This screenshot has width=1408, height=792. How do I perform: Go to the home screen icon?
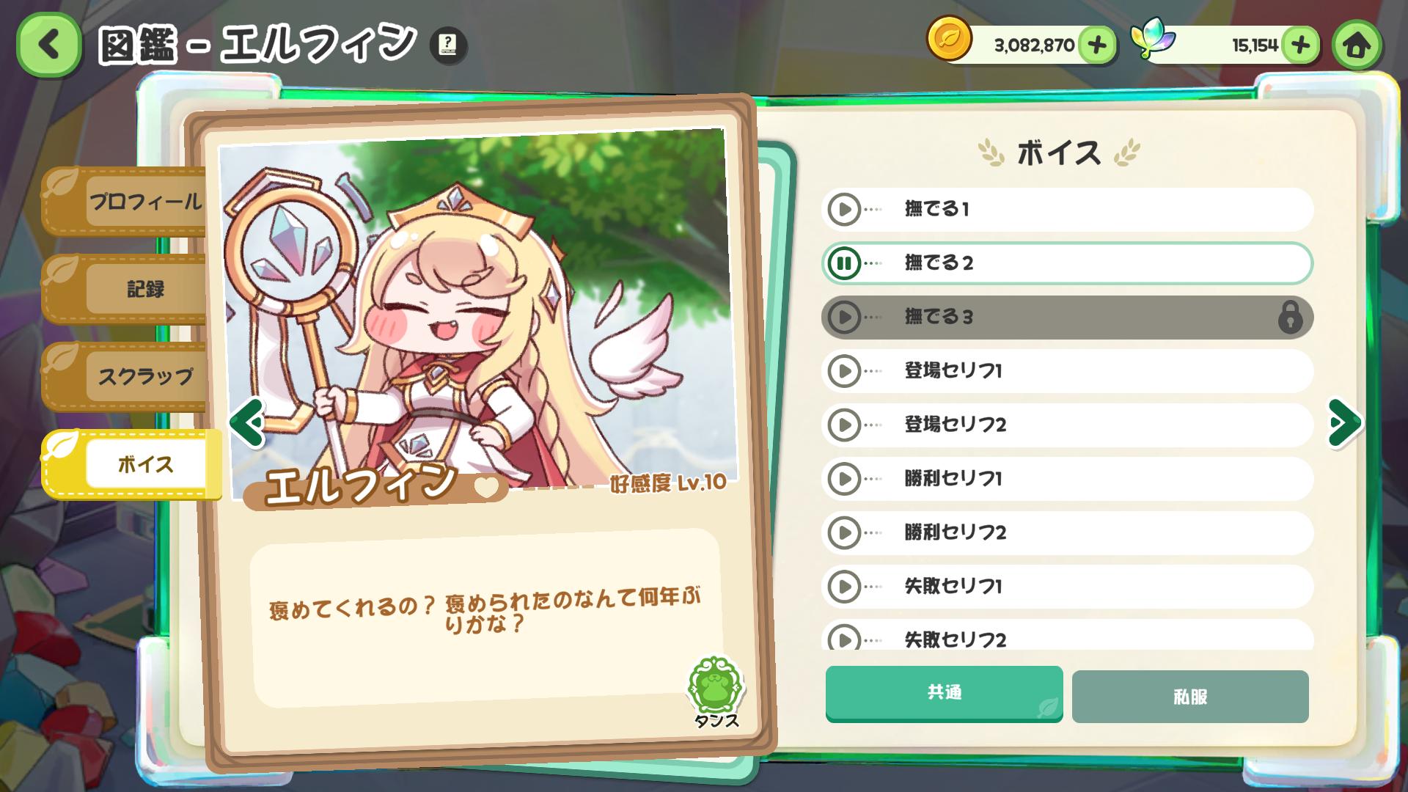(1357, 45)
